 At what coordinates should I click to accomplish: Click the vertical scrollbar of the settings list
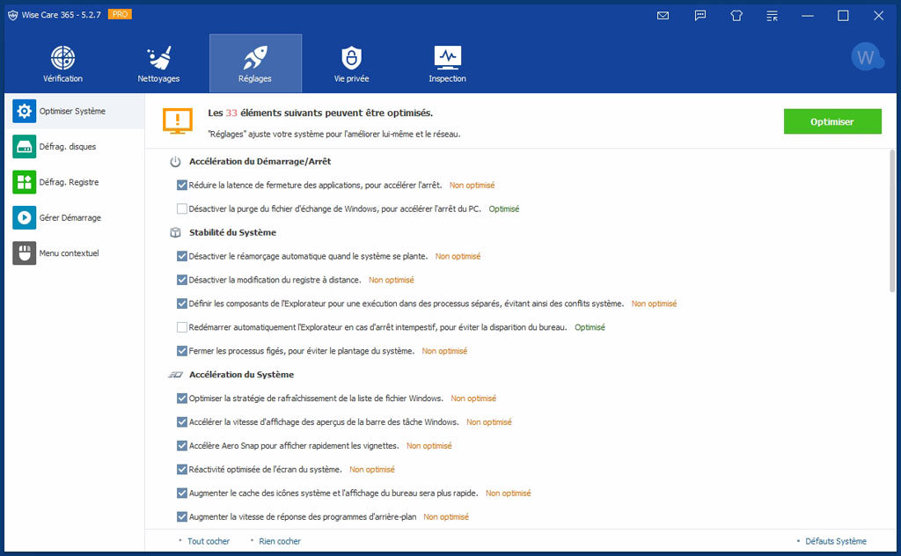(892, 221)
